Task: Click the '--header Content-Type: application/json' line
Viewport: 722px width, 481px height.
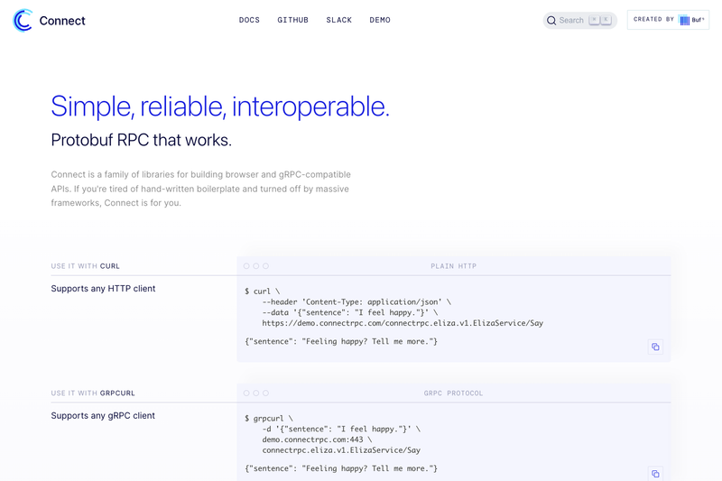Action: 356,302
